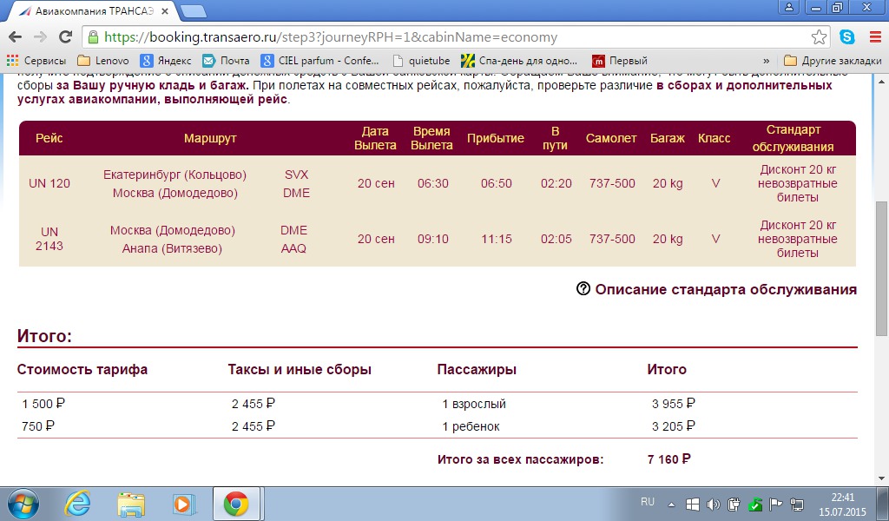Click the vertical scrollbar thumb
The height and width of the screenshot is (521, 889).
pyautogui.click(x=882, y=268)
